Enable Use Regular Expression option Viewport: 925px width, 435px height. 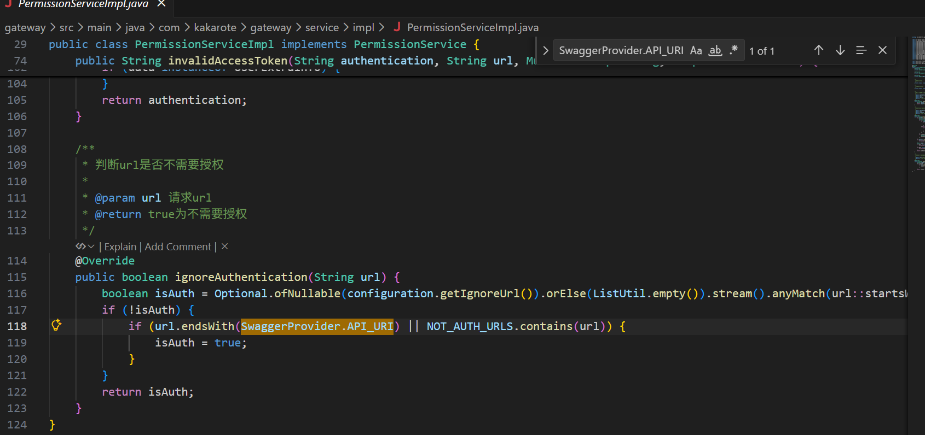(x=733, y=50)
